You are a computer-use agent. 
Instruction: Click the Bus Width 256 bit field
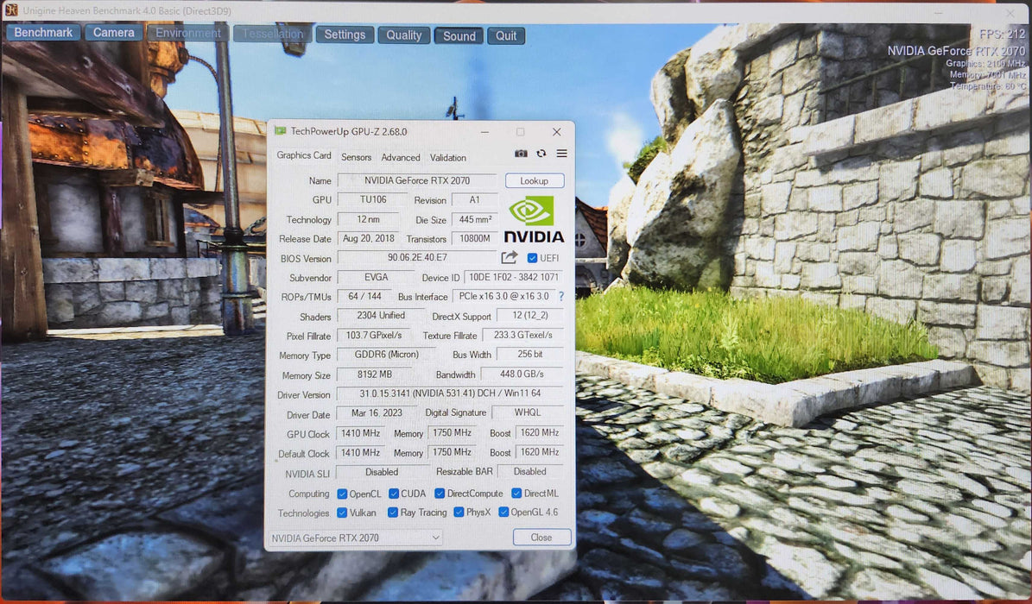[x=530, y=354]
